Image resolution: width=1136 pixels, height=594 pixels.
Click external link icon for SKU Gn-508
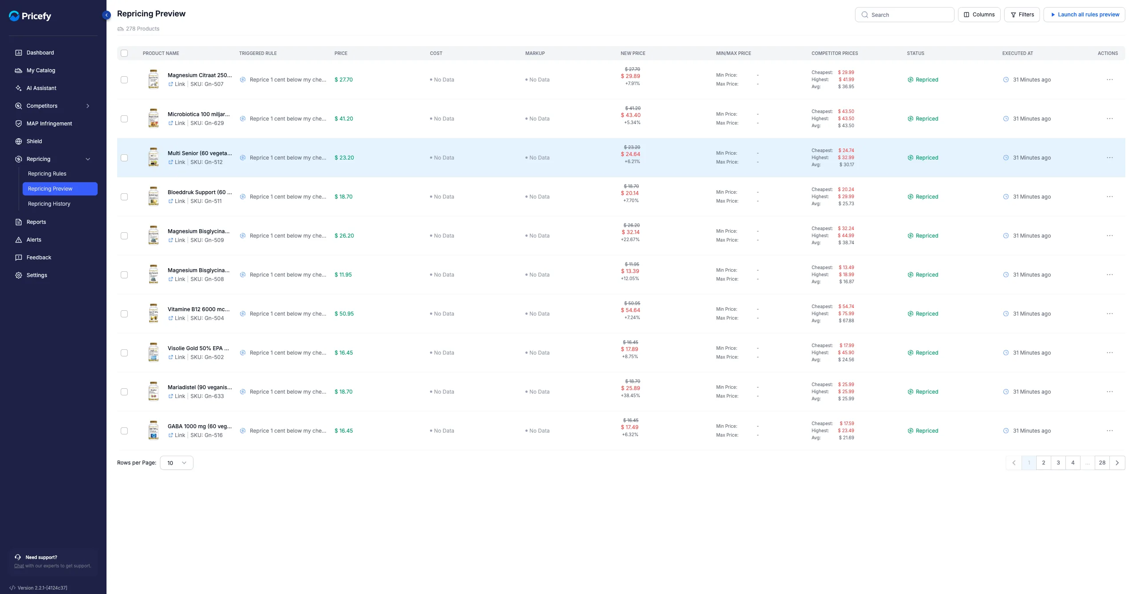click(x=171, y=279)
